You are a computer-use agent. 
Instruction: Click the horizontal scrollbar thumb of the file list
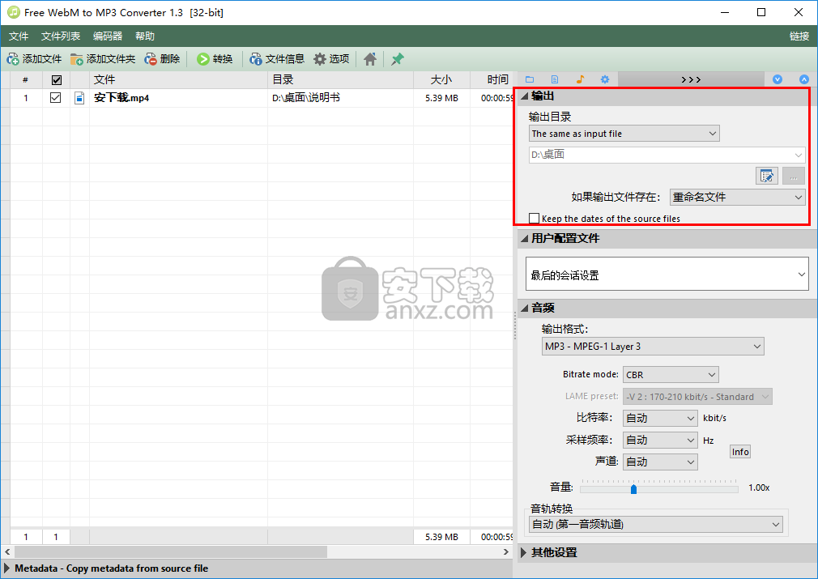171,551
